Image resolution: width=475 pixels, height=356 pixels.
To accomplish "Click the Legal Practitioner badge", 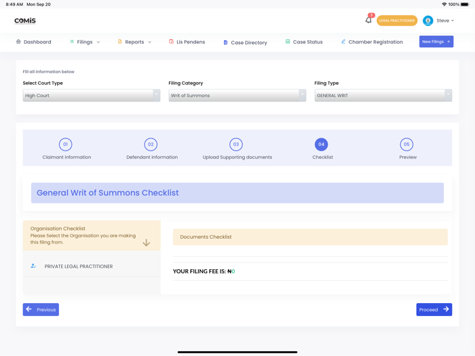I will tap(397, 20).
